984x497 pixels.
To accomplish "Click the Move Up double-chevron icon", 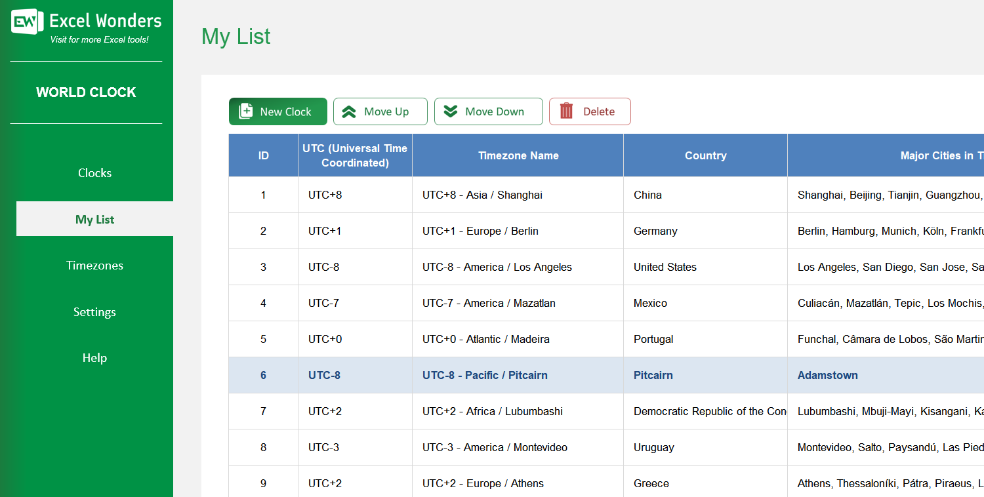I will 350,111.
